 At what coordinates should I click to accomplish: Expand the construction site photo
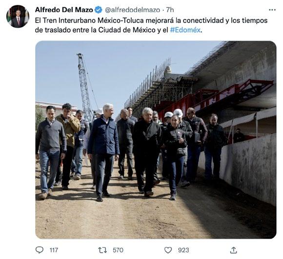(156, 140)
